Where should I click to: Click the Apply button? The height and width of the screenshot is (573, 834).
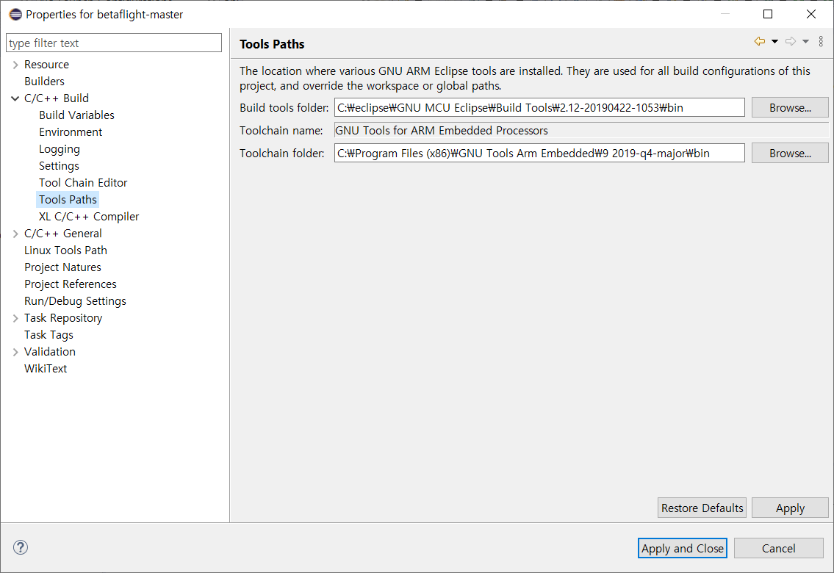tap(790, 508)
